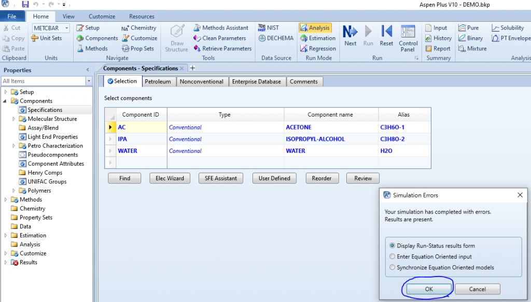Open the Chemistry navigation item
The image size is (531, 302).
pyautogui.click(x=139, y=28)
